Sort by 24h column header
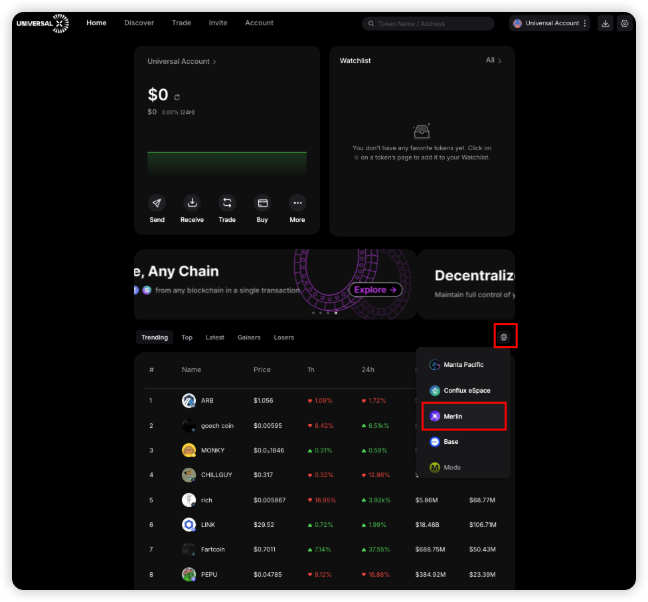This screenshot has width=648, height=602. pos(368,369)
